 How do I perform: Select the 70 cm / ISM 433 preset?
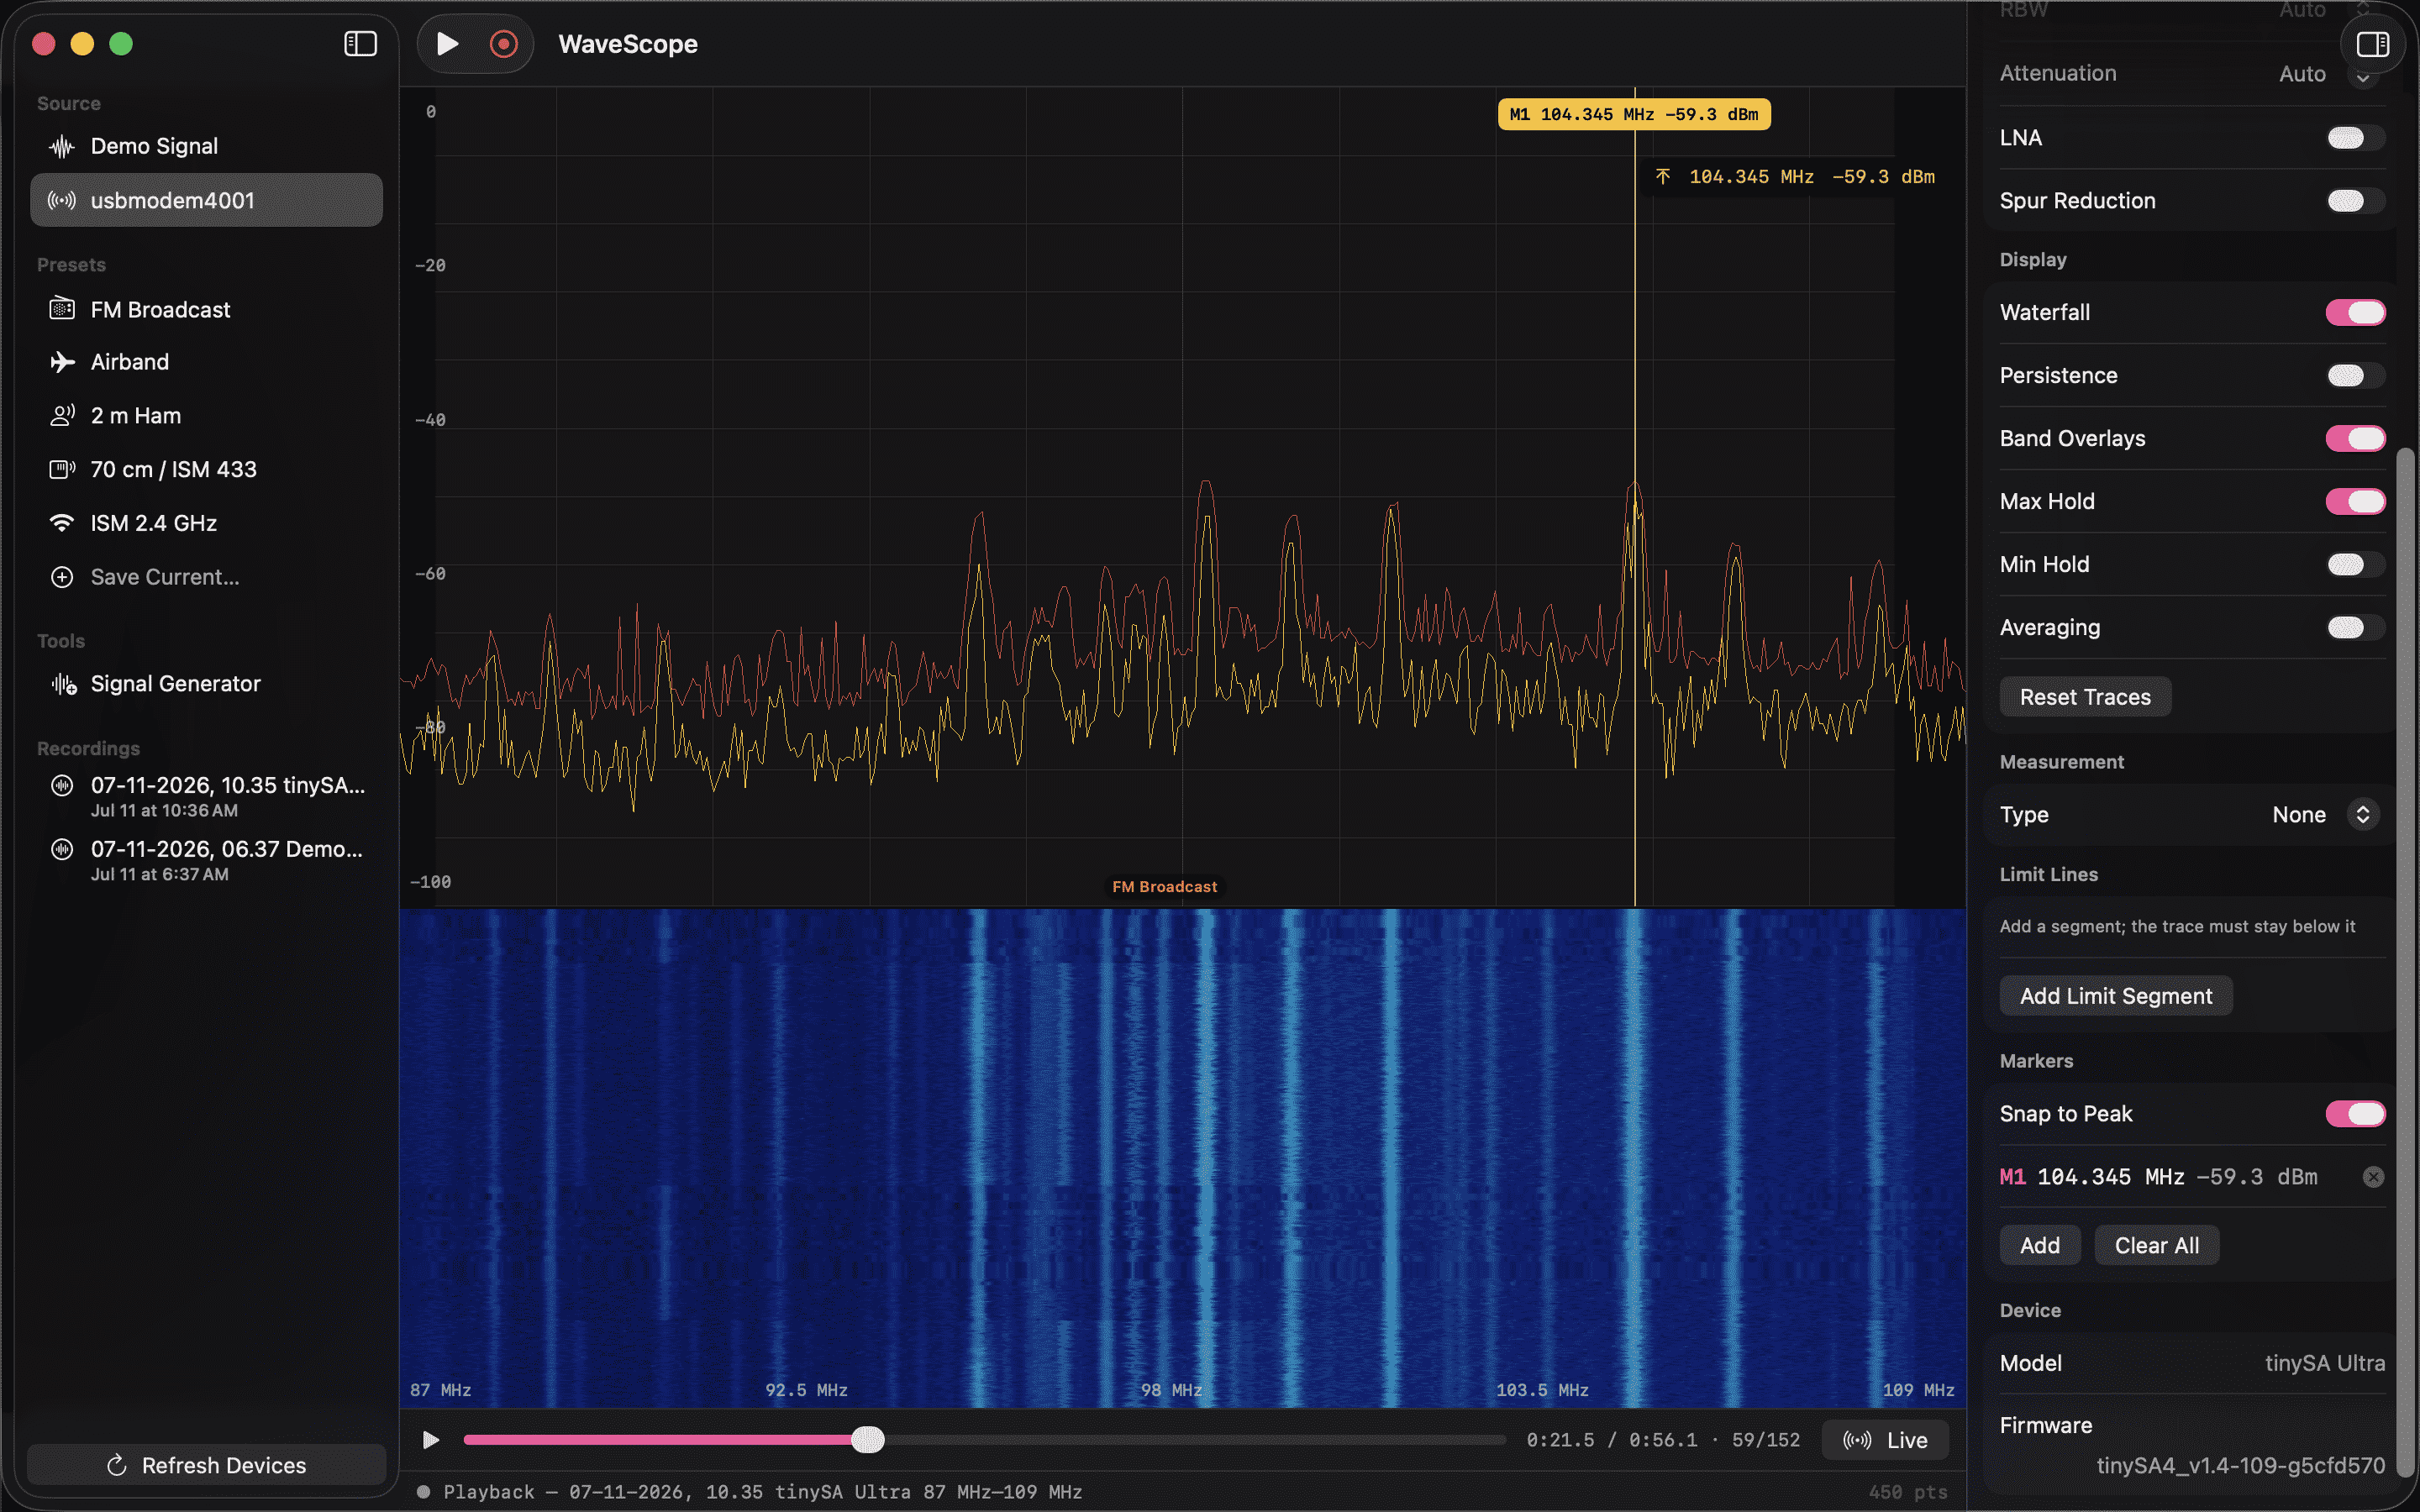click(206, 469)
